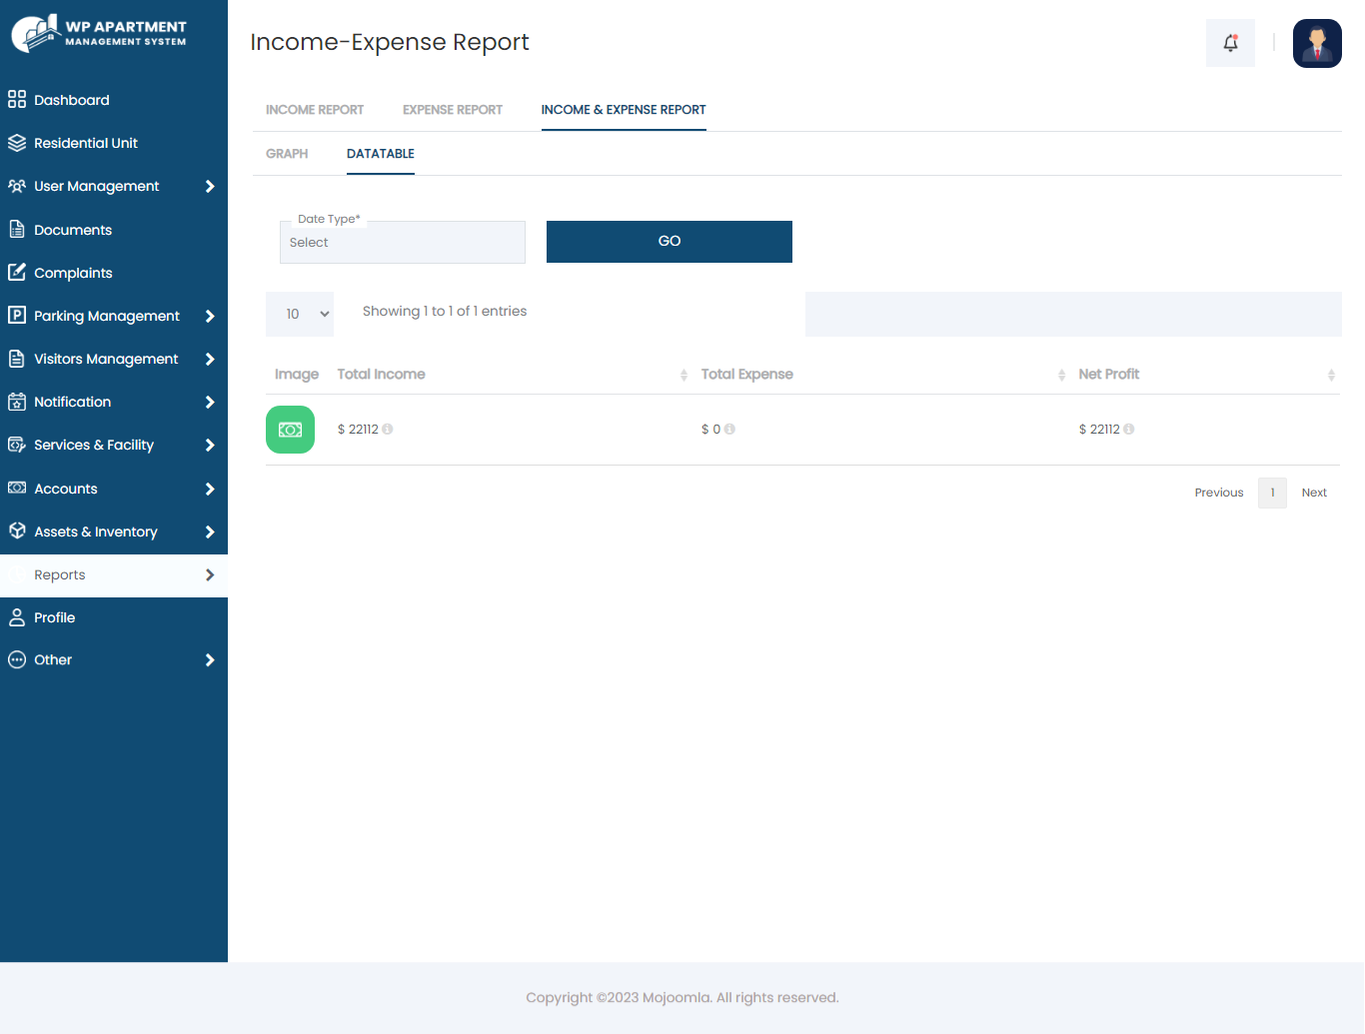The height and width of the screenshot is (1034, 1365).
Task: Open the user avatar profile picture
Action: (1317, 43)
